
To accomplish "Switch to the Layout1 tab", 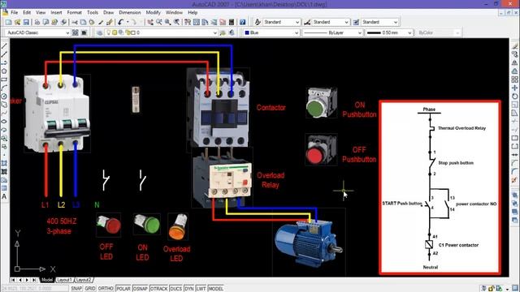I will coord(64,280).
